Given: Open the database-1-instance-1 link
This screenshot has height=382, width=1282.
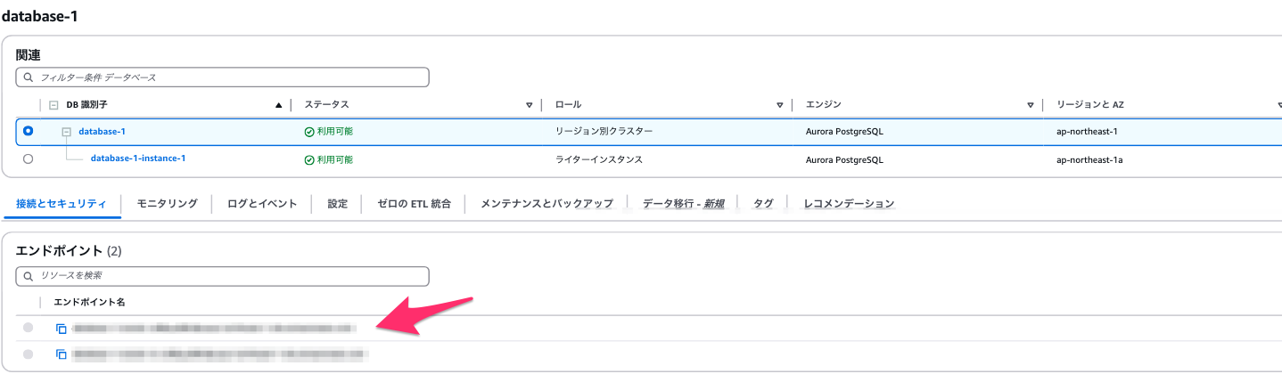Looking at the screenshot, I should click(138, 158).
